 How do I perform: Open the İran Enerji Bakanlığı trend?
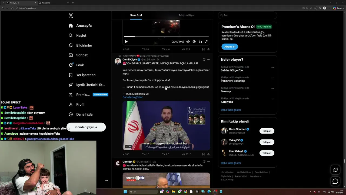pos(233,81)
